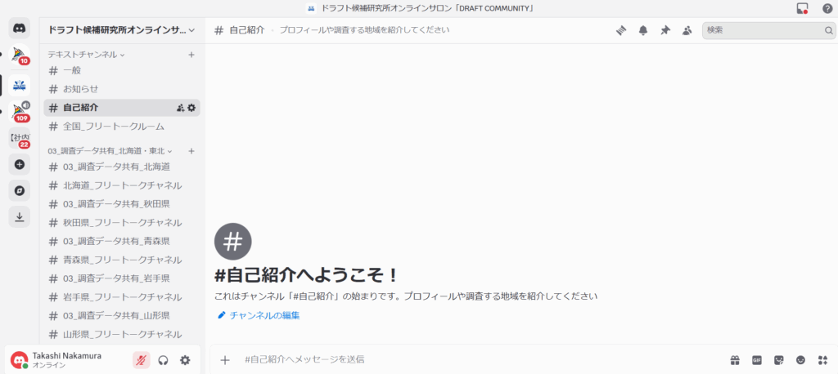
Task: Toggle headphone deafen
Action: (x=164, y=359)
